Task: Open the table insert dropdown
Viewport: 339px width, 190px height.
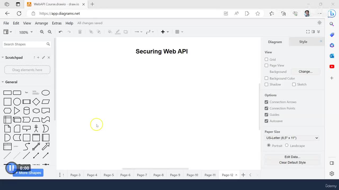Action: point(179,32)
